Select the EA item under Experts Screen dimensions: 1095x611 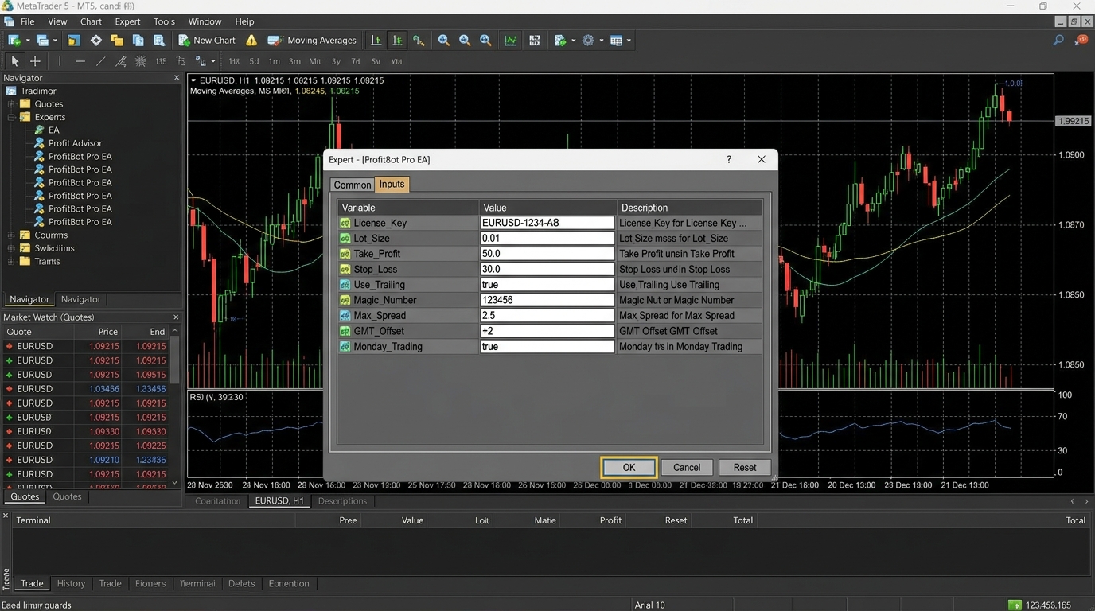pyautogui.click(x=54, y=130)
